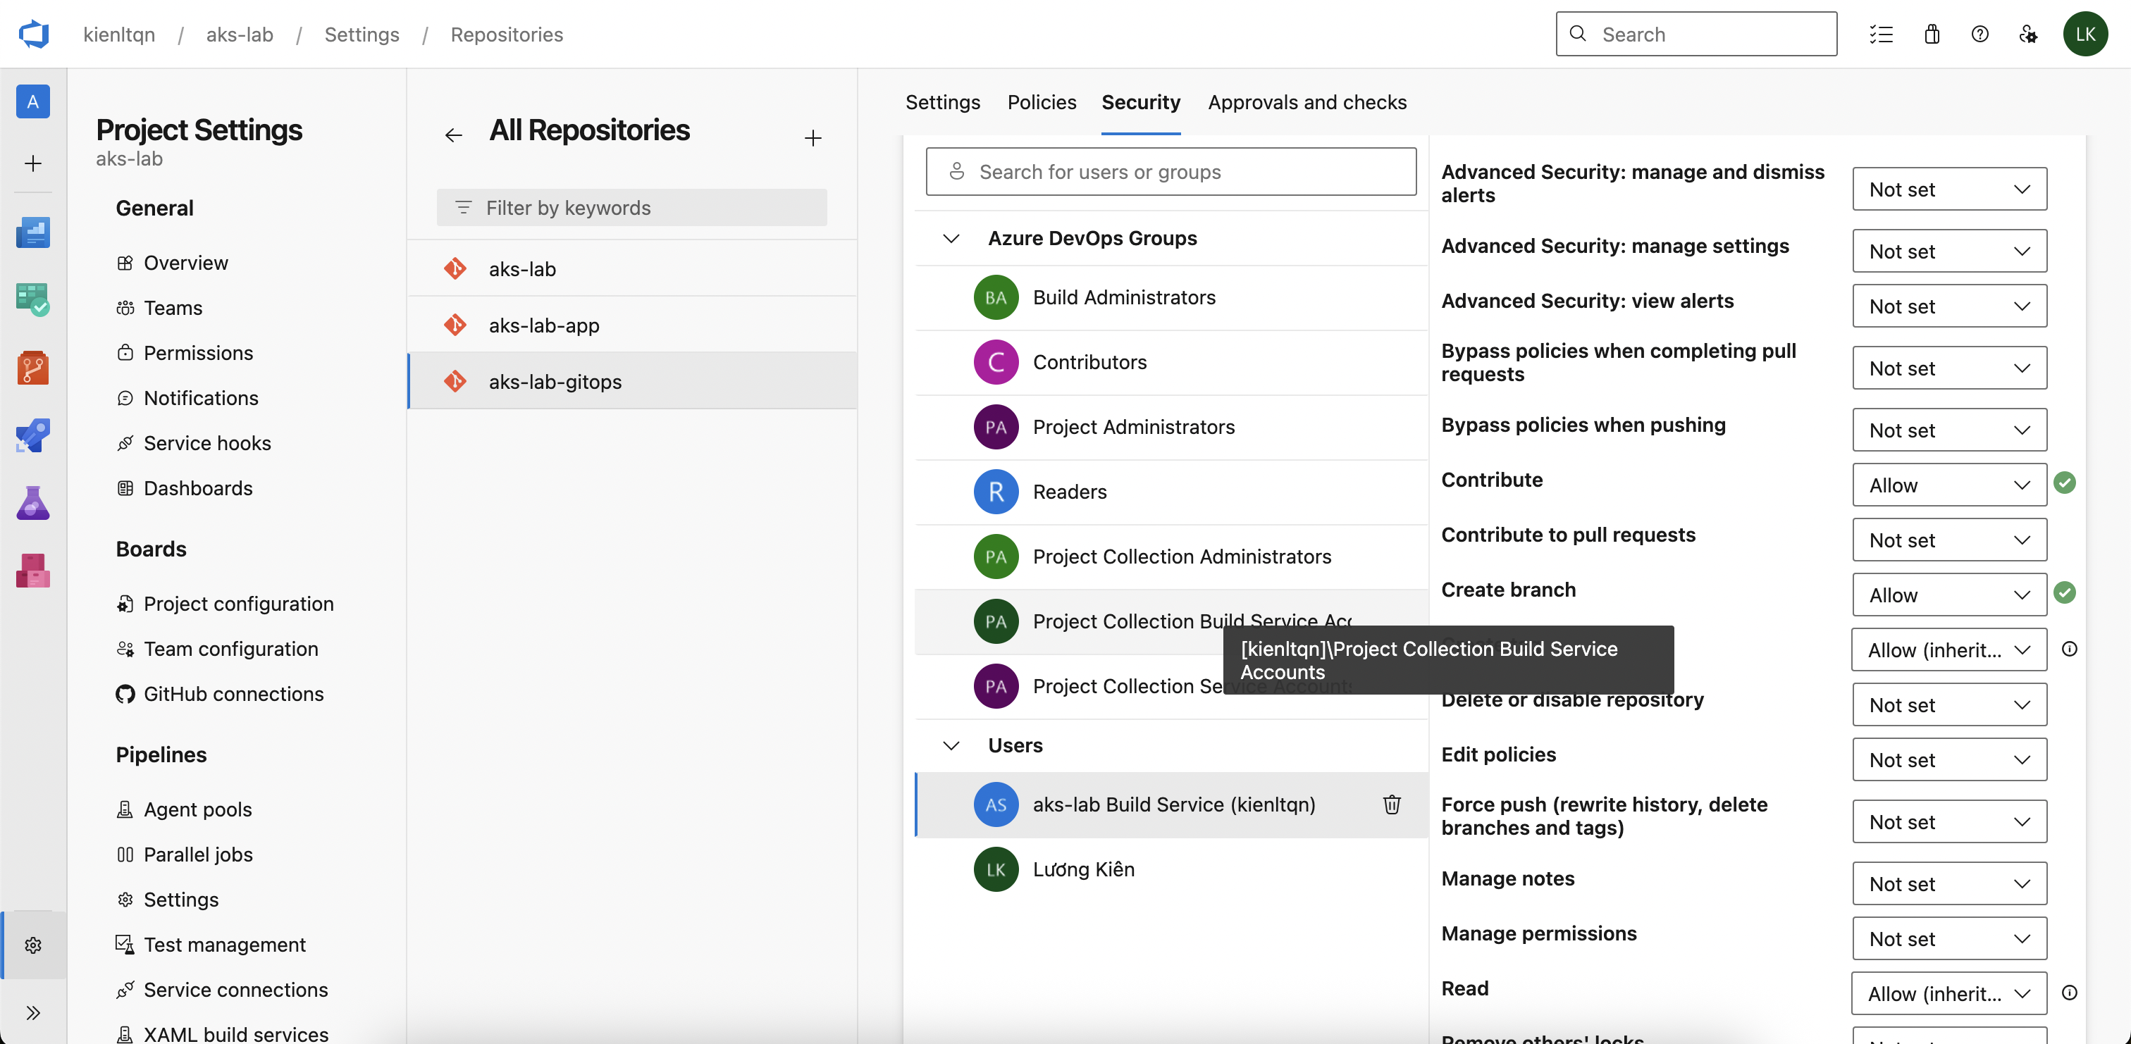Open the Advanced Security: view alerts dropdown

[1949, 306]
